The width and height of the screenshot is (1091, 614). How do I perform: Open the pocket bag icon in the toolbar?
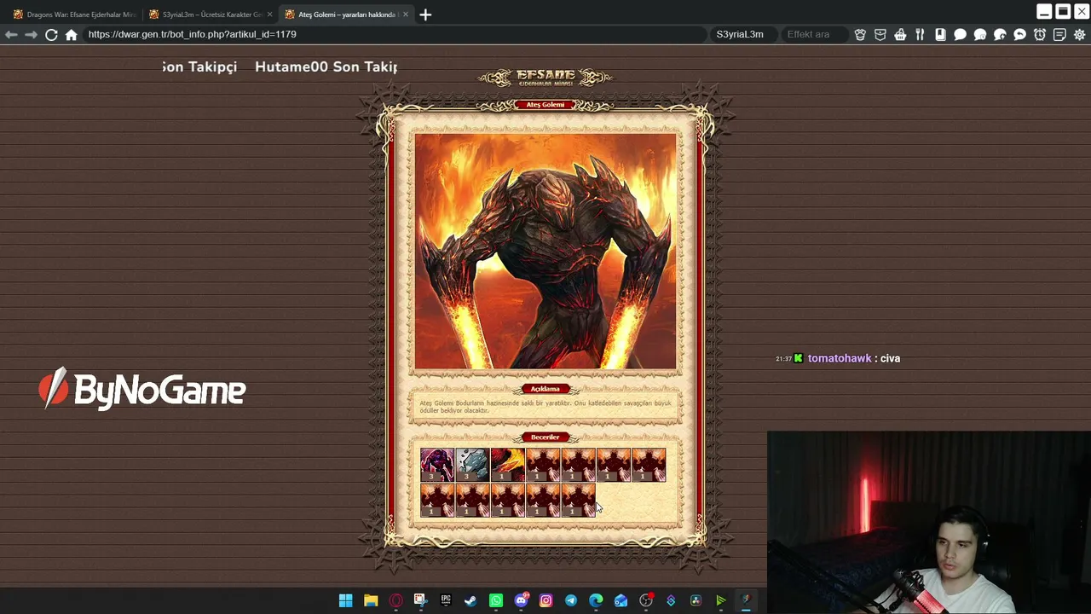[x=880, y=34]
